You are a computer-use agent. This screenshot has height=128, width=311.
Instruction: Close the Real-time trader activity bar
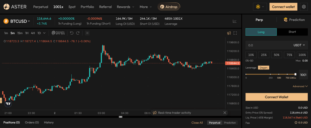[225, 113]
